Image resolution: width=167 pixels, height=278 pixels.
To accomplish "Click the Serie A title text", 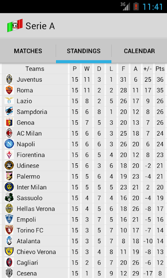I will (40, 26).
